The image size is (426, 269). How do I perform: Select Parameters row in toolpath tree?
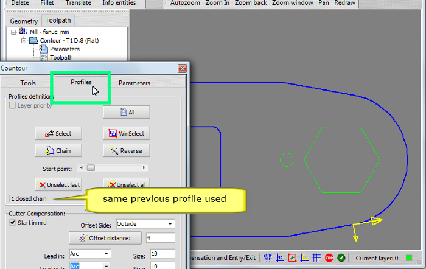pos(65,49)
